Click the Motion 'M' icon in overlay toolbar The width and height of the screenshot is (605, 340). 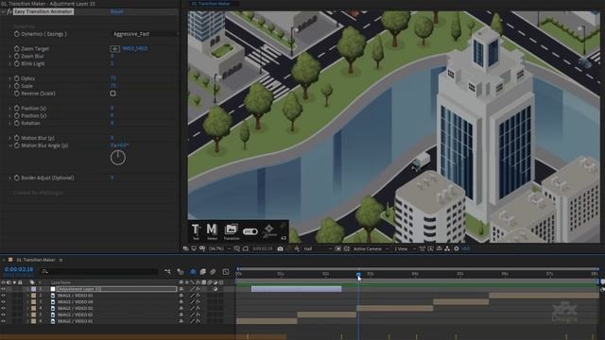(x=212, y=230)
